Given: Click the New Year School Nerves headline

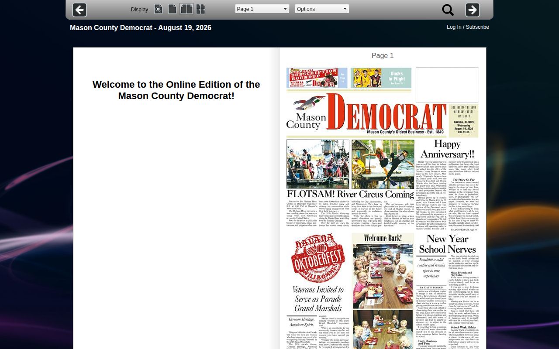Looking at the screenshot, I should tap(447, 244).
